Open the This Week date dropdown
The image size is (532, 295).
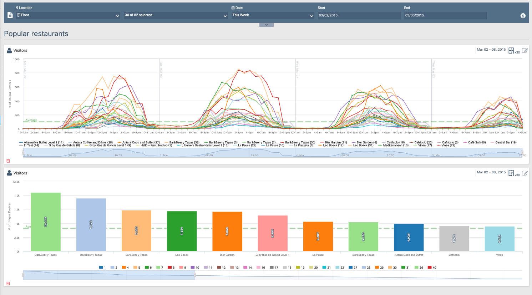coord(273,15)
